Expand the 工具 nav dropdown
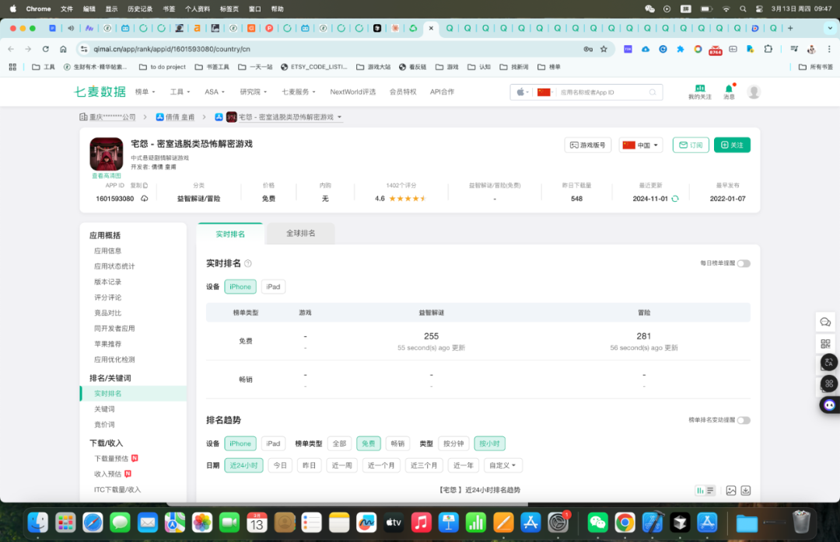The width and height of the screenshot is (840, 542). coord(180,92)
